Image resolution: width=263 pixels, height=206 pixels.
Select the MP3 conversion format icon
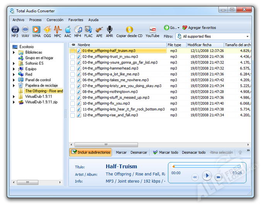click(x=15, y=30)
